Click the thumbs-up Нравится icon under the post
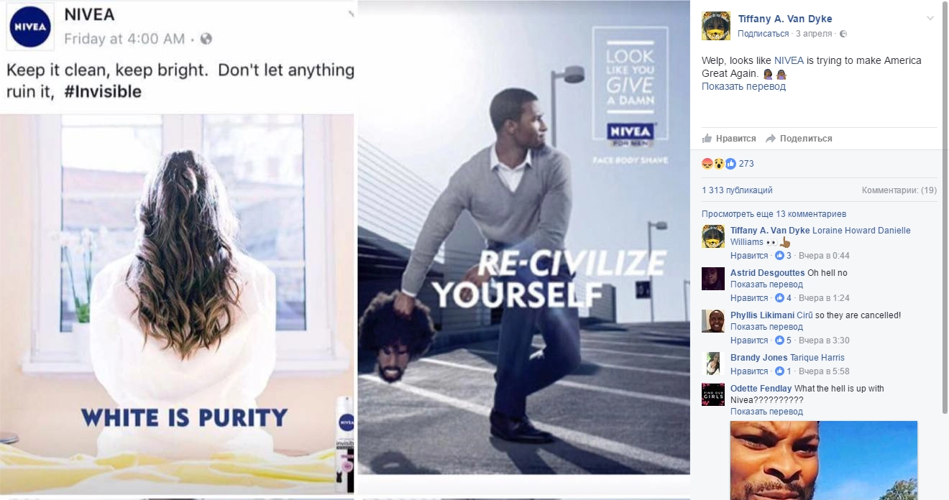The height and width of the screenshot is (500, 949). click(707, 138)
